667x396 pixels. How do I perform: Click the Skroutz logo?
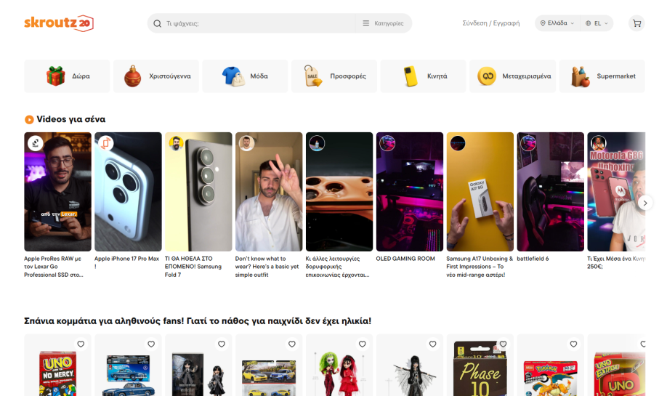[58, 23]
